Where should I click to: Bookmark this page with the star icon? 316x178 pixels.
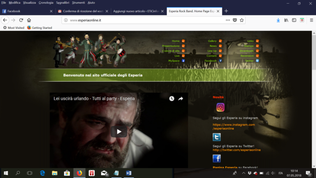[x=242, y=20]
